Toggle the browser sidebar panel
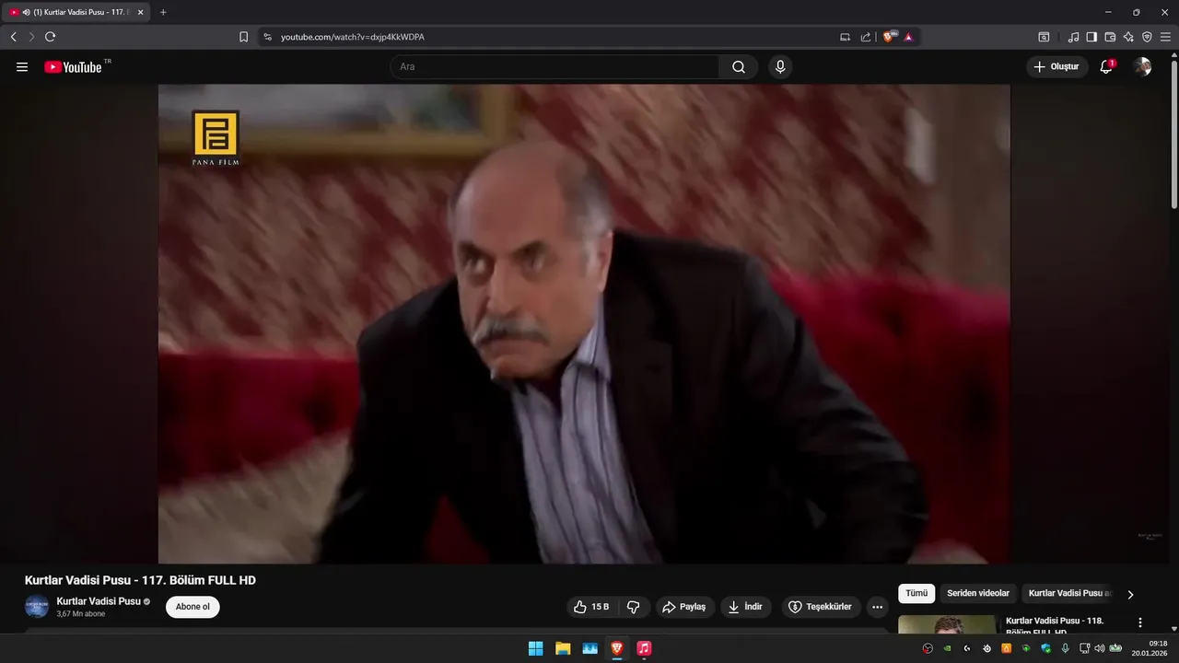This screenshot has height=663, width=1179. pos(1091,37)
